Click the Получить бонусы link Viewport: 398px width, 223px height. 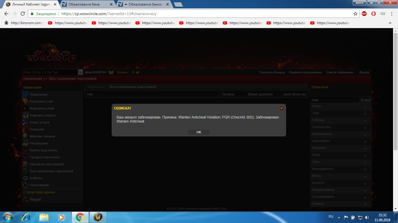pyautogui.click(x=272, y=72)
